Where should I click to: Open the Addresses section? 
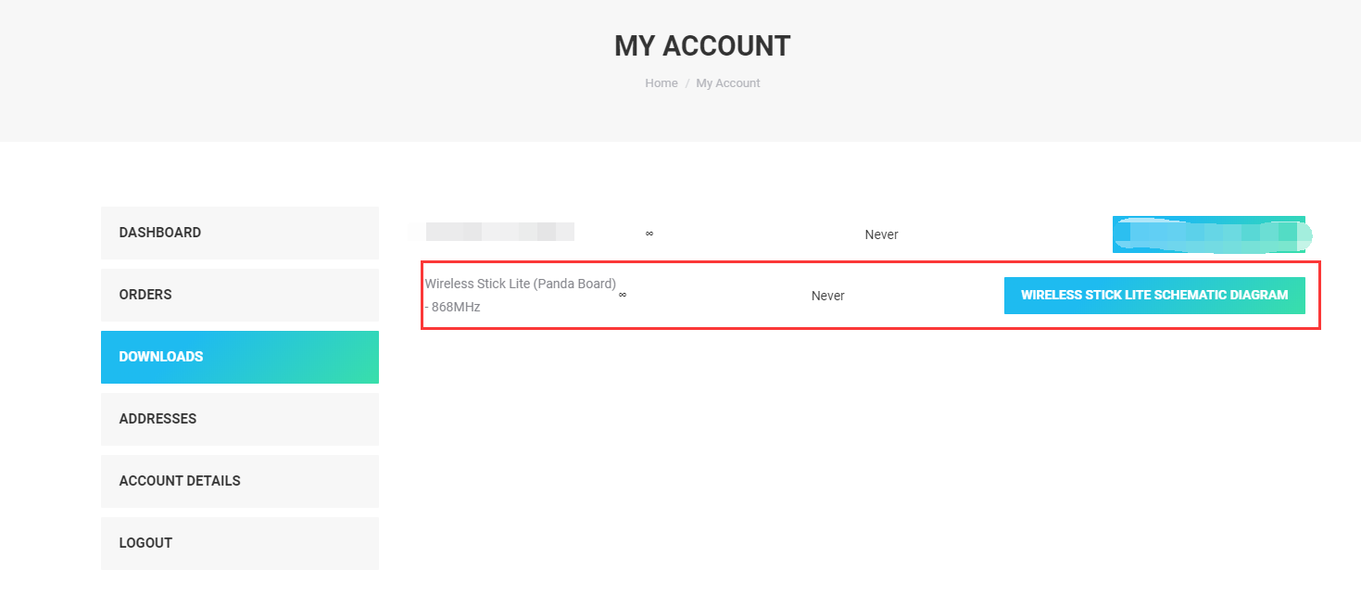tap(240, 419)
